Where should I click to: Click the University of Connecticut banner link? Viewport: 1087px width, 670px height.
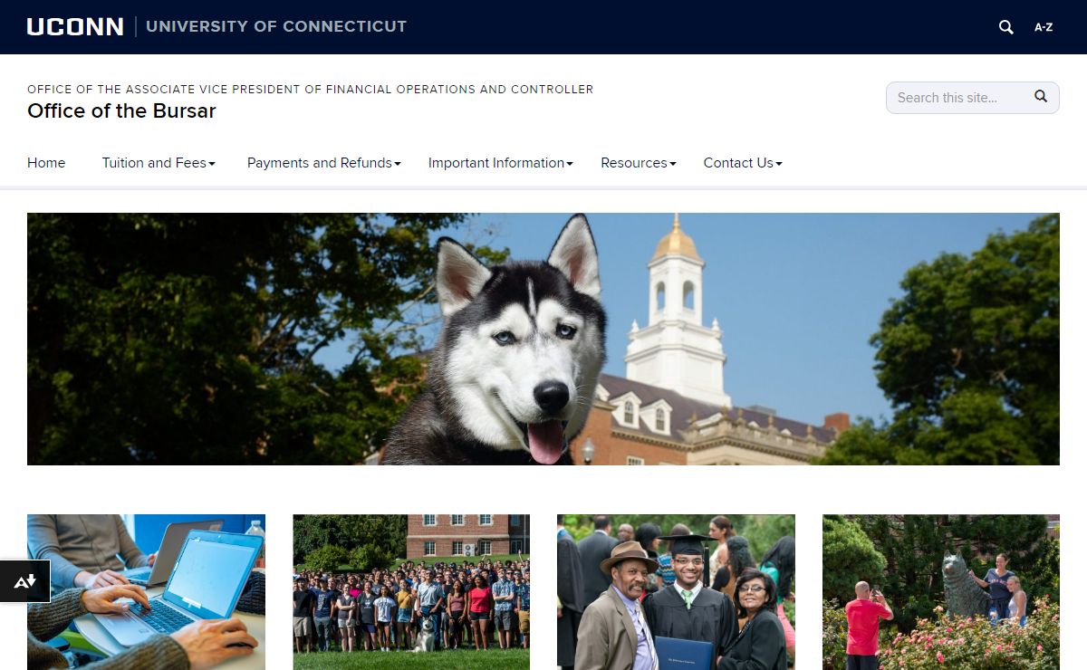[x=276, y=27]
